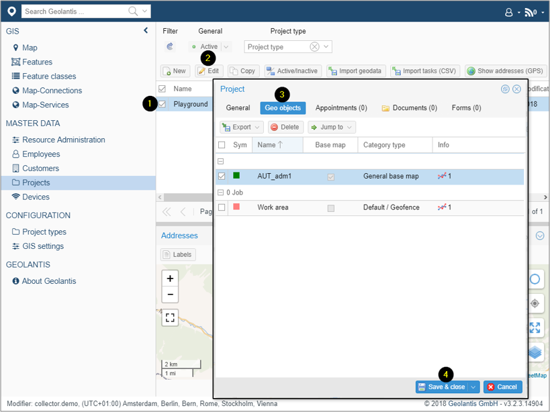The image size is (550, 412).
Task: Toggle select-all checkbox in project list
Action: 162,89
